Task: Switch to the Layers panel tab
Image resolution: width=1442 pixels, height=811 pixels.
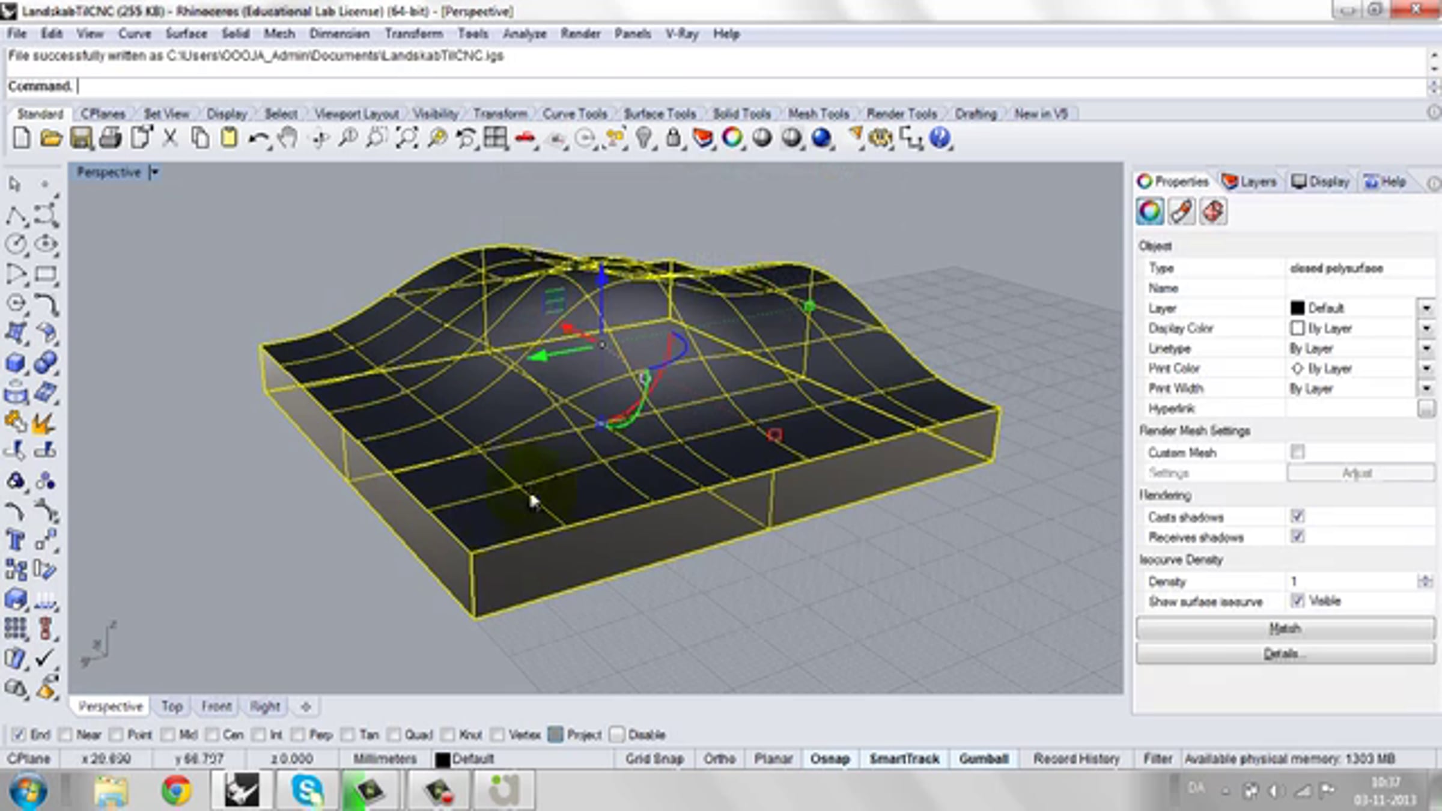Action: pyautogui.click(x=1249, y=181)
